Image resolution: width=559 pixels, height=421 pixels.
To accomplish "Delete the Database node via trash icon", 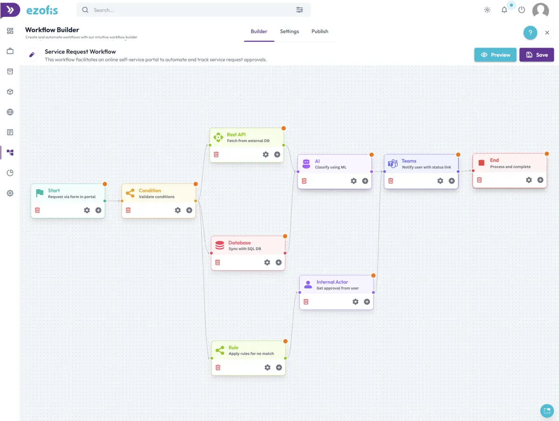I will point(218,263).
